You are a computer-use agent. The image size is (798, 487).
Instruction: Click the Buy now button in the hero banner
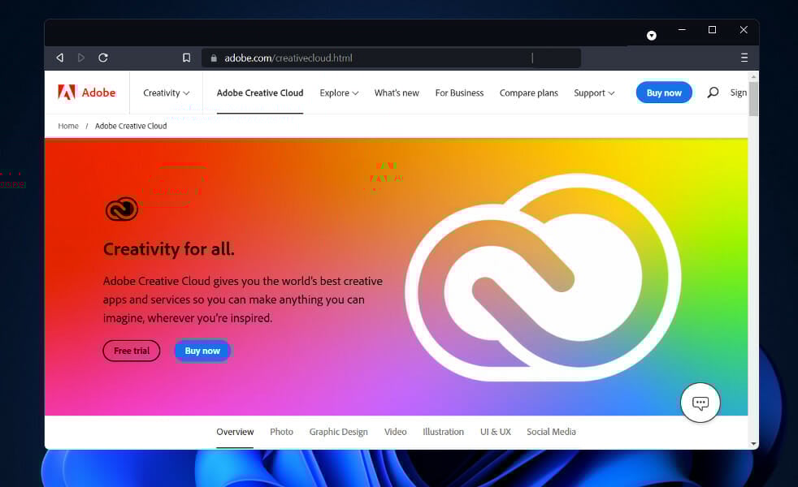[x=202, y=351]
